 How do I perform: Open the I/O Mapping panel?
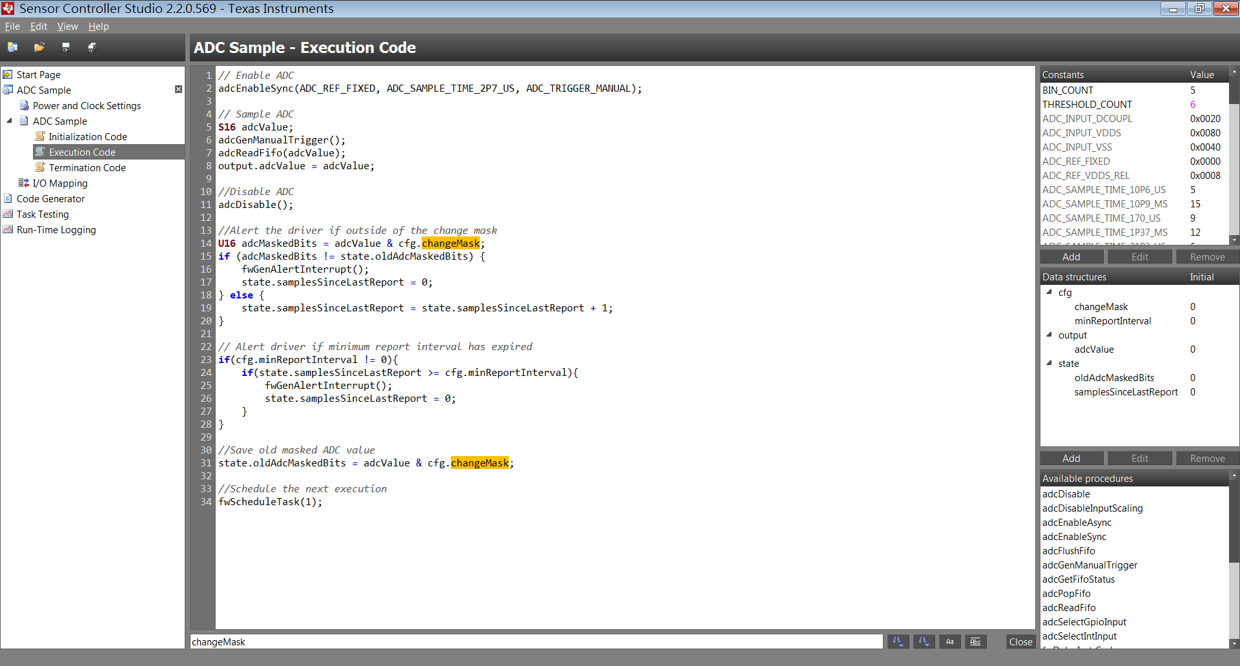click(x=60, y=183)
